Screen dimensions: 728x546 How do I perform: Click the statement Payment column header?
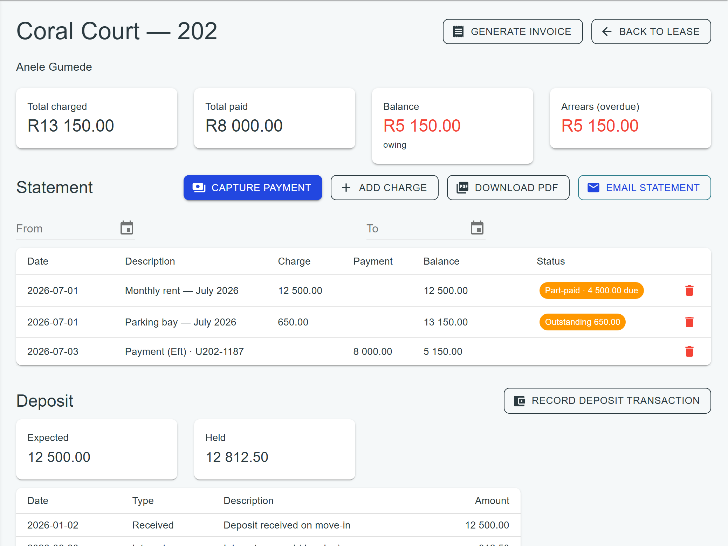pyautogui.click(x=373, y=261)
